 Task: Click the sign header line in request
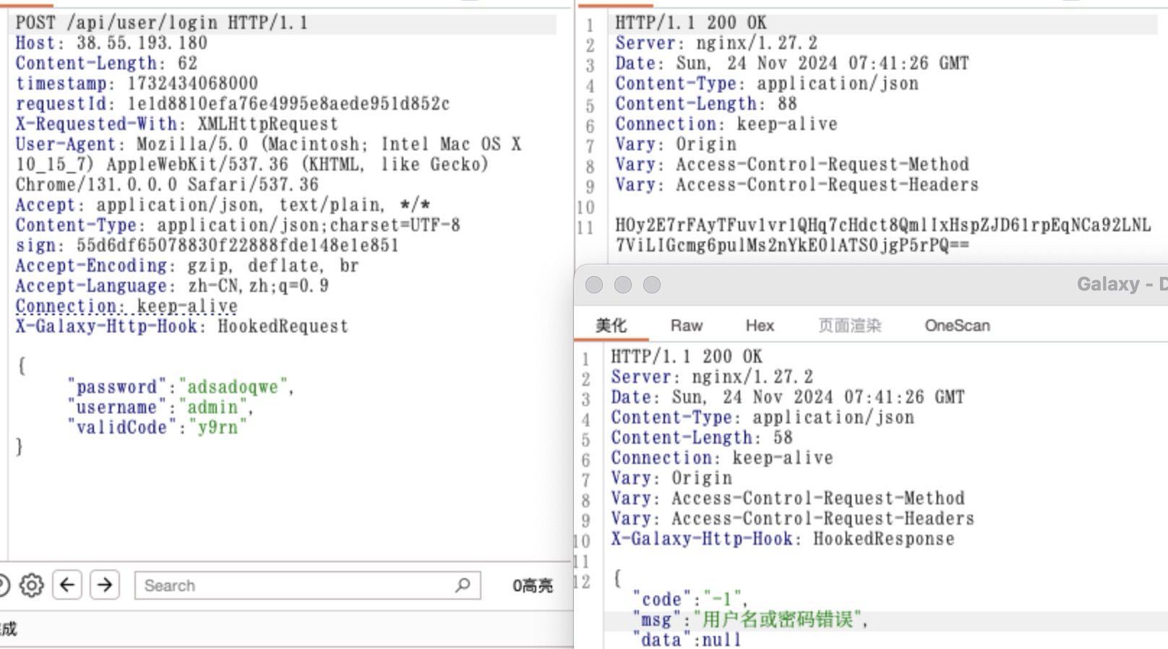tap(207, 245)
